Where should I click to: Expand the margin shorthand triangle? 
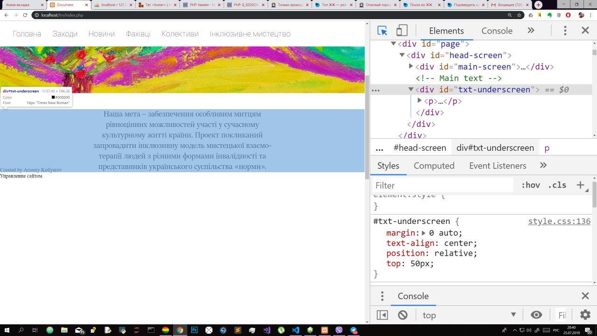click(x=423, y=233)
